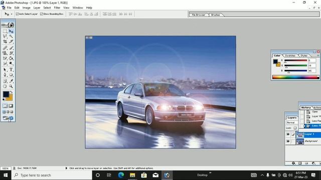Click the Adobe Online feather icon
This screenshot has height=180, width=321.
8,25
